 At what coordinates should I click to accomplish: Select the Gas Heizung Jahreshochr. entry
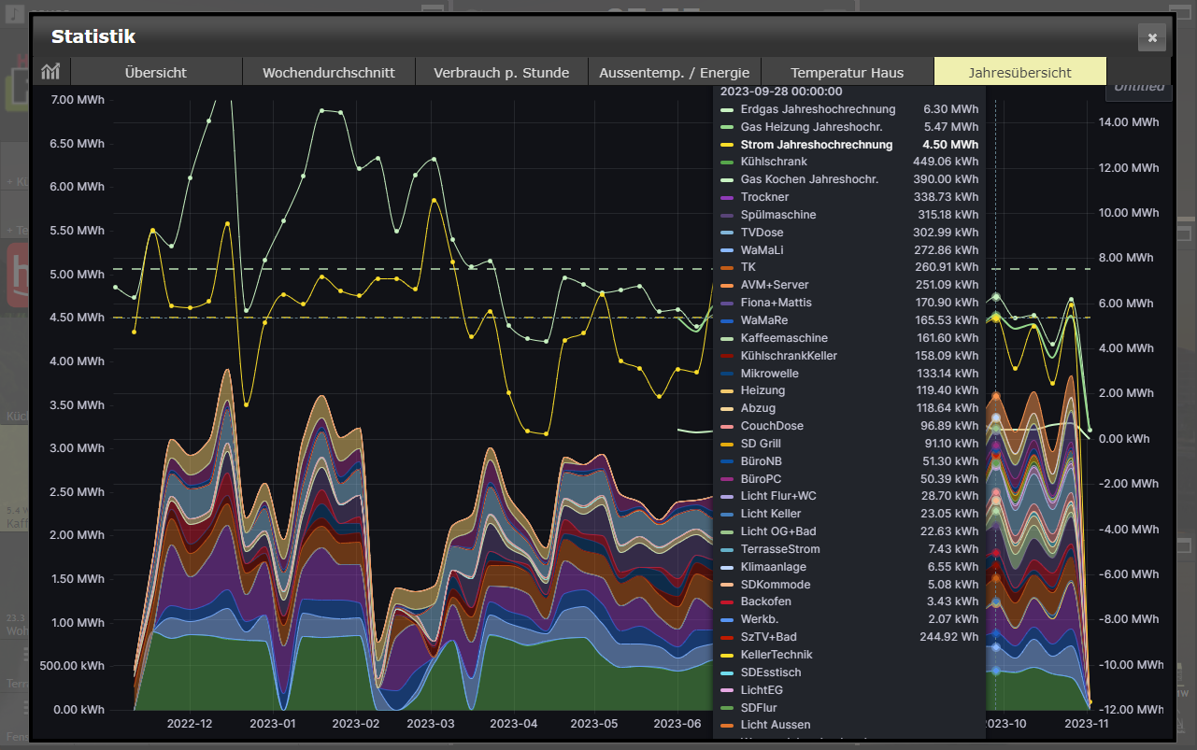[849, 127]
